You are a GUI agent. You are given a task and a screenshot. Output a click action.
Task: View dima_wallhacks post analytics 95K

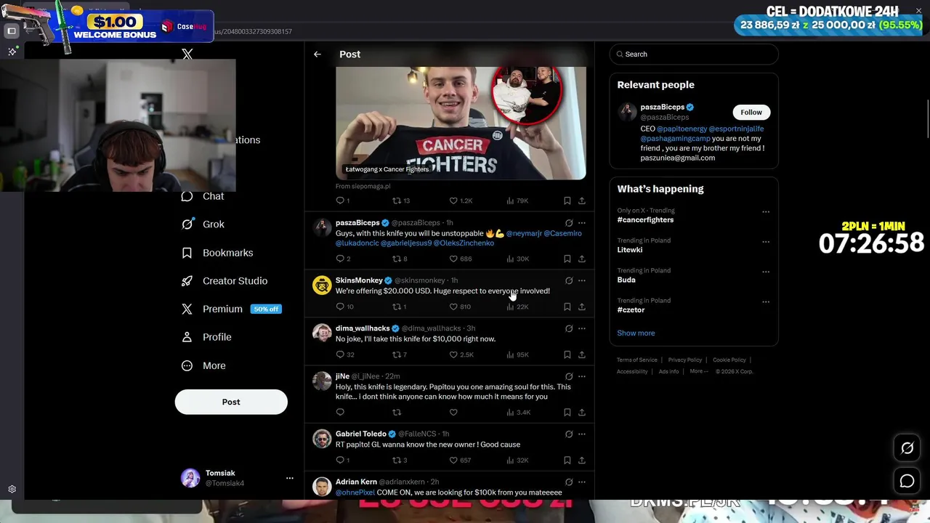point(517,354)
